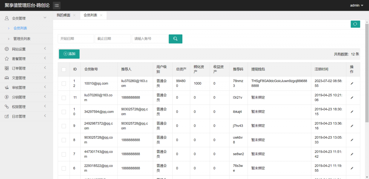Click the search magnifier button
This screenshot has width=369, height=179.
click(x=175, y=39)
